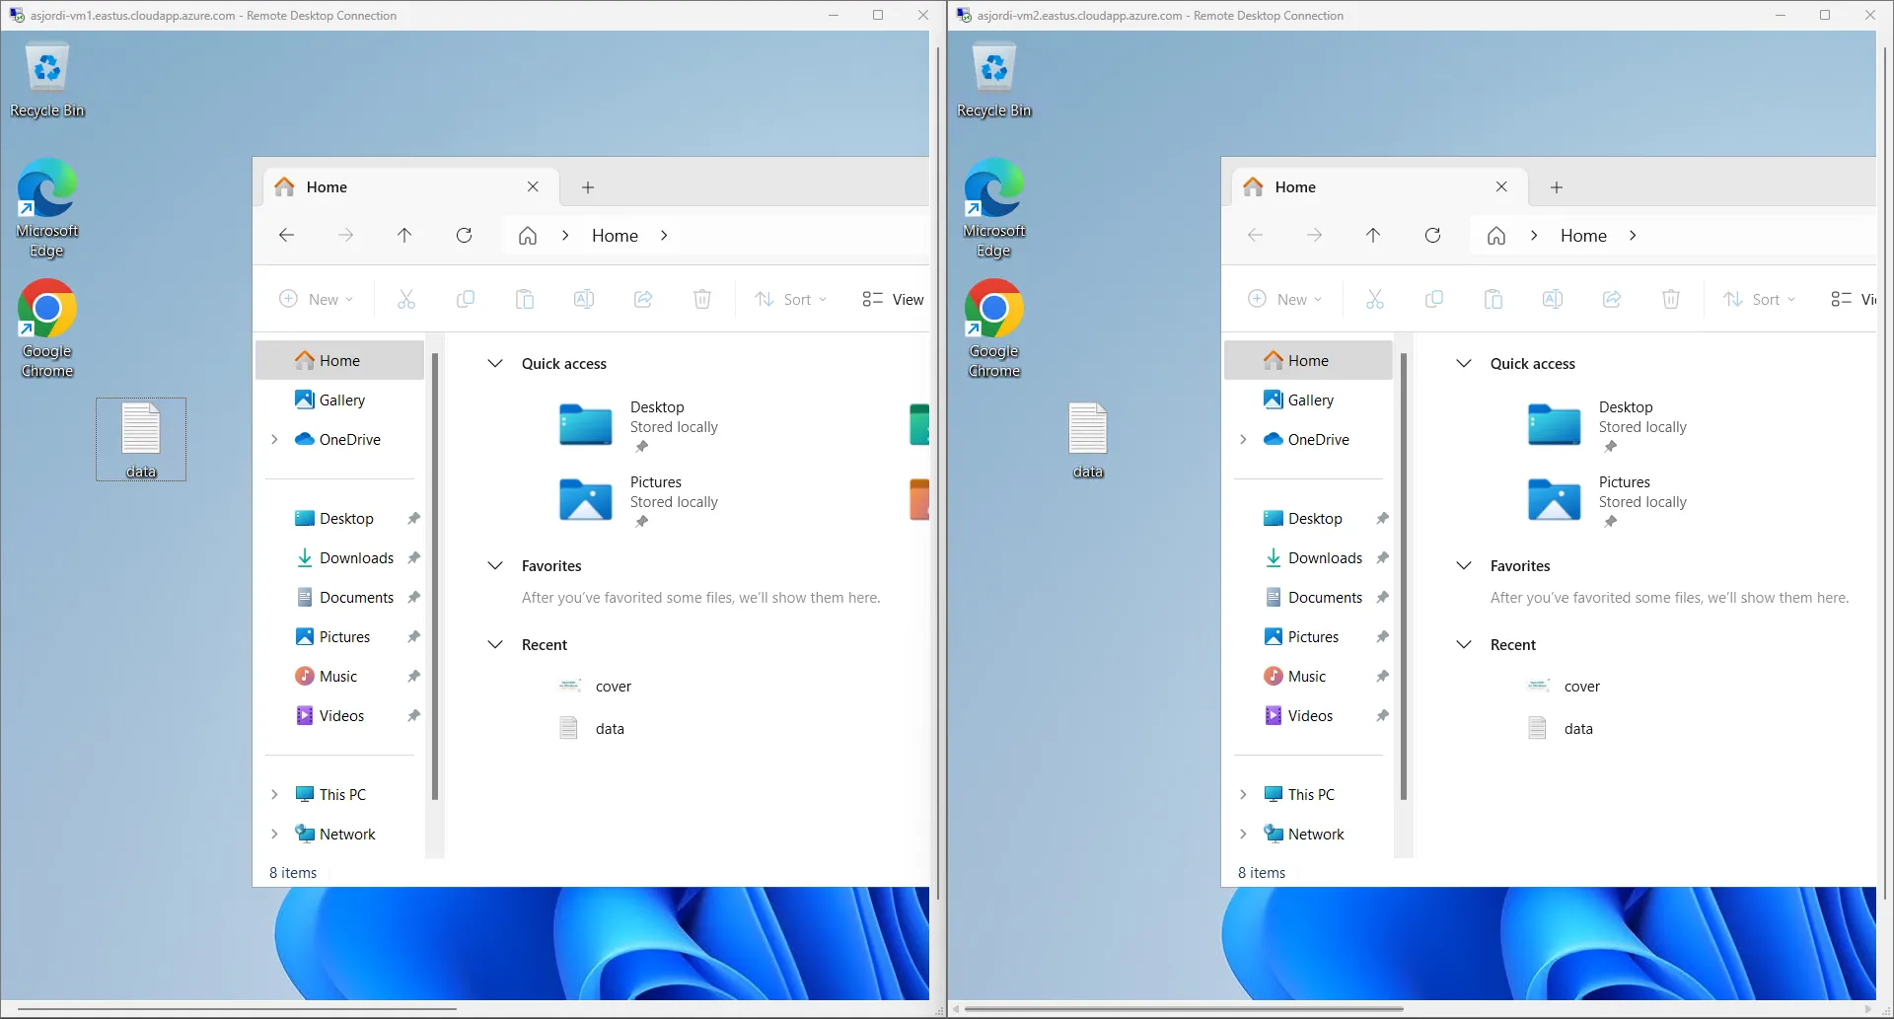The height and width of the screenshot is (1019, 1894).
Task: Close the Home tab in vm1 Explorer
Action: [x=533, y=186]
